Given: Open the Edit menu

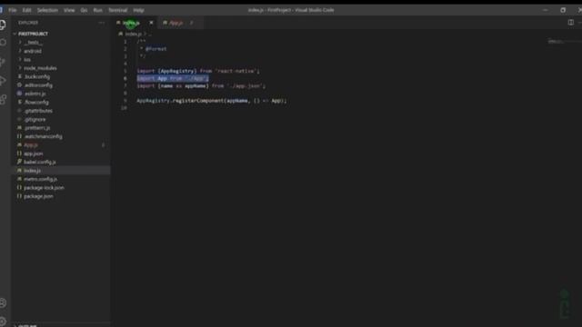Looking at the screenshot, I should [26, 10].
